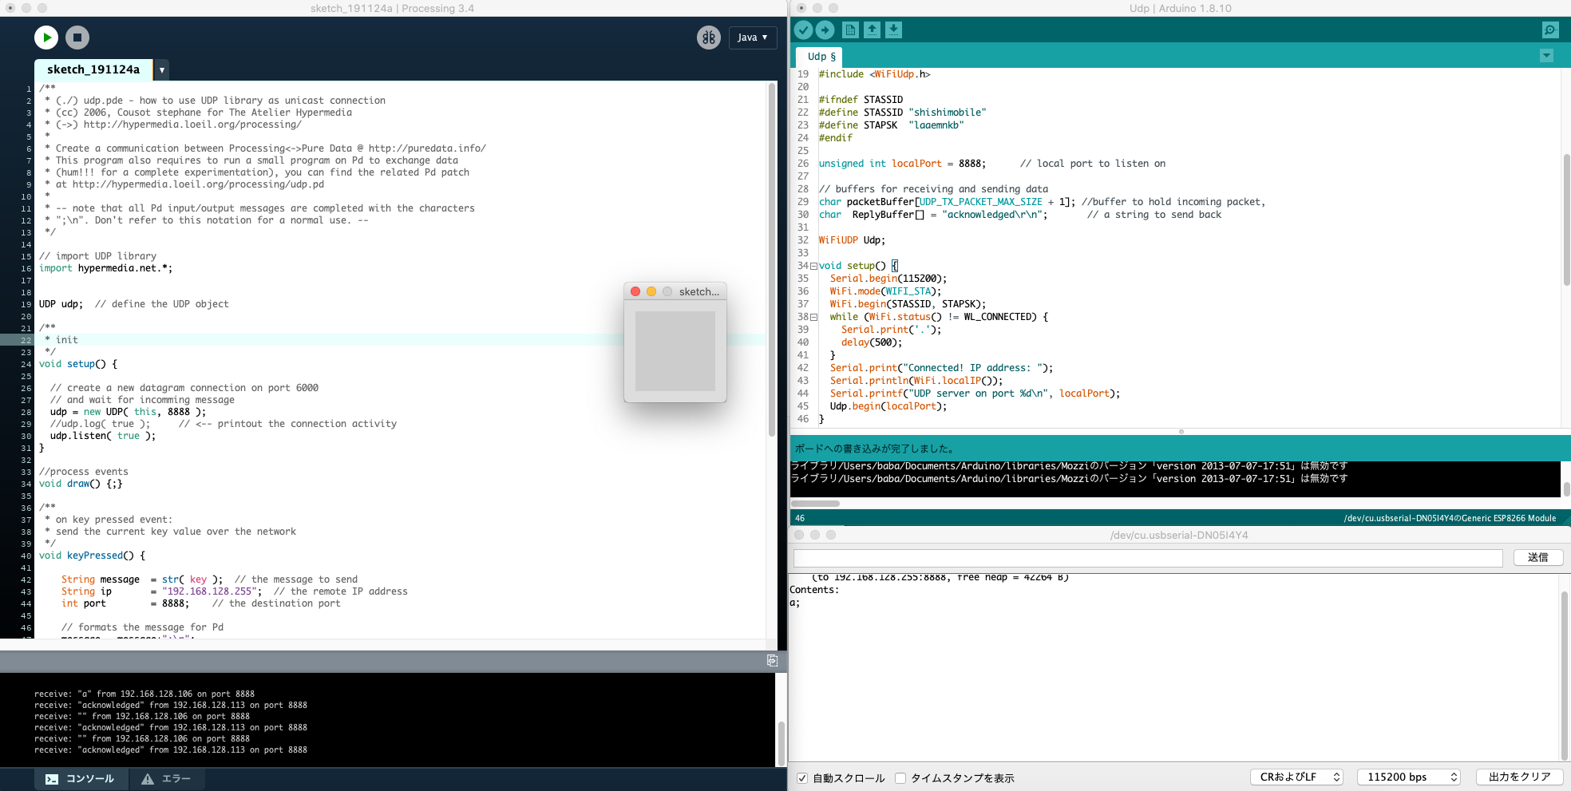Open the CRおよびLF line ending dropdown

pyautogui.click(x=1296, y=777)
